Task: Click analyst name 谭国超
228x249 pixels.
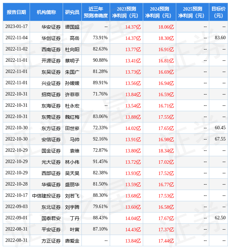Action: (72, 27)
